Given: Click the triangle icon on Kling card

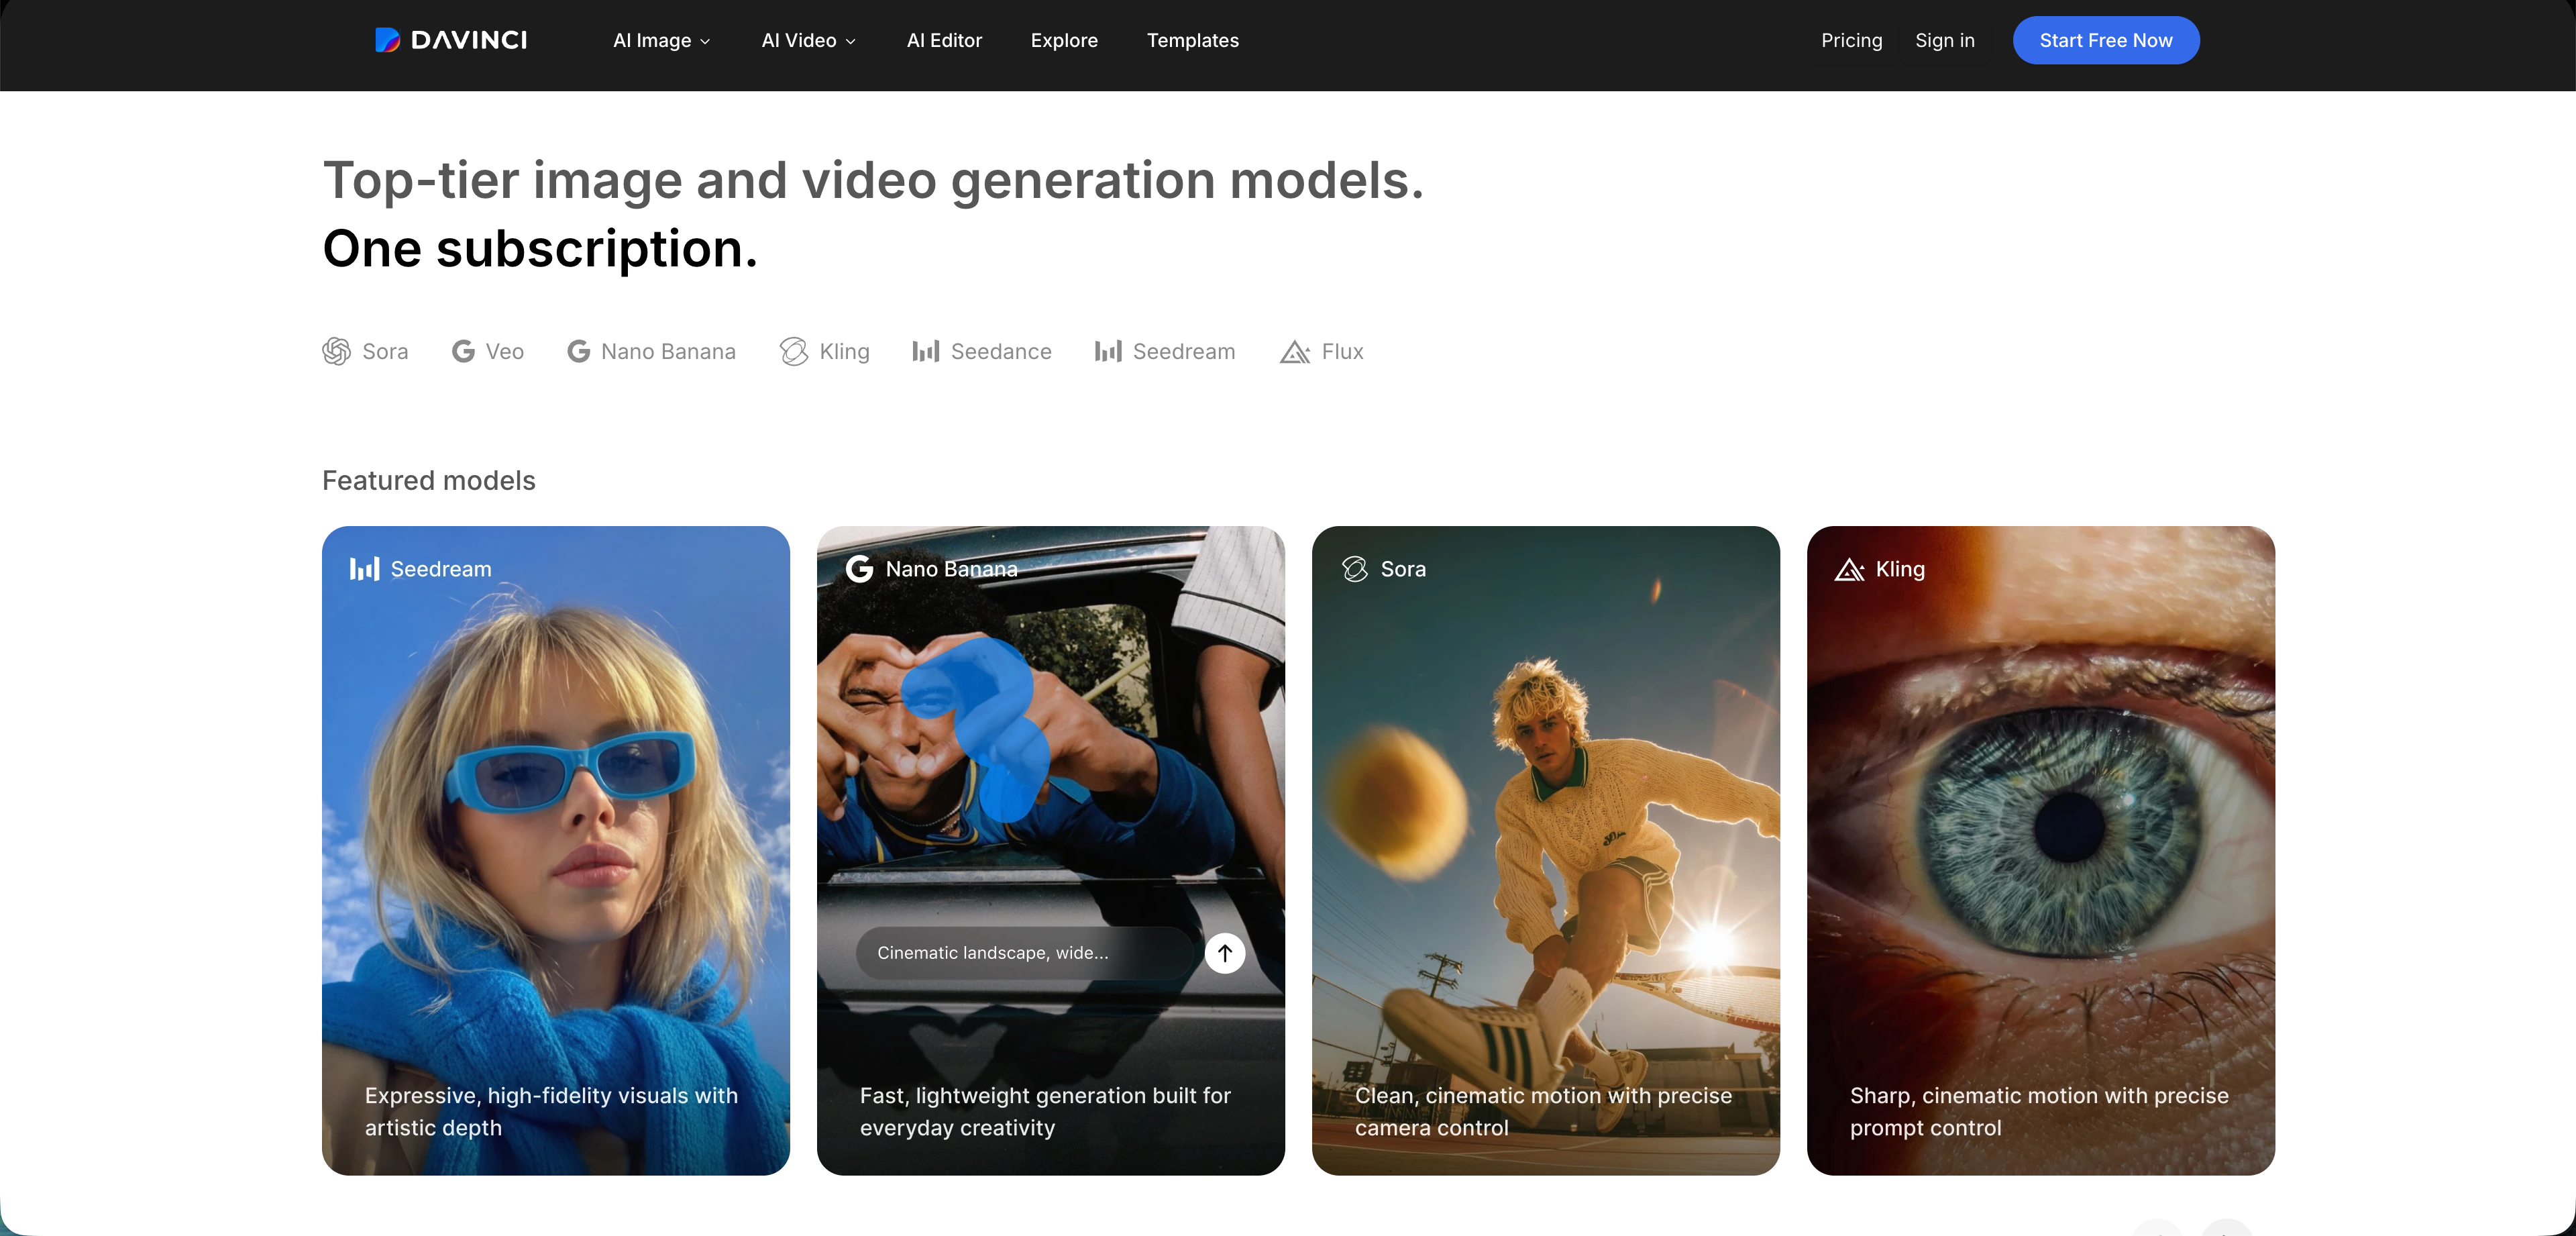Looking at the screenshot, I should point(1850,569).
